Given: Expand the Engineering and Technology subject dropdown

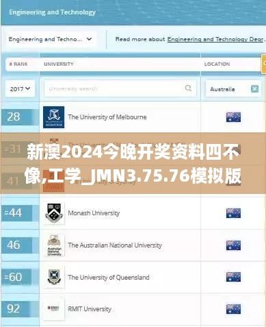Looking at the screenshot, I should (x=51, y=39).
